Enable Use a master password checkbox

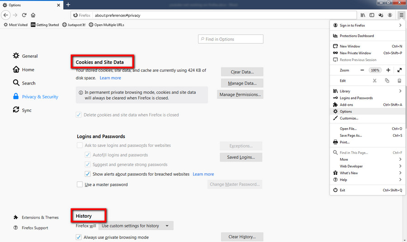[x=80, y=185]
